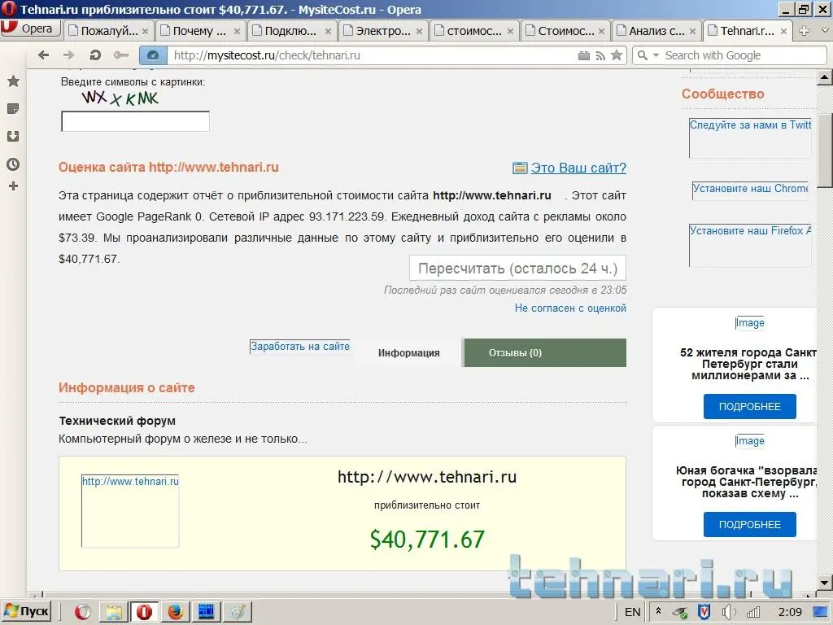
Task: Click the tool case icon in address bar
Action: [584, 56]
